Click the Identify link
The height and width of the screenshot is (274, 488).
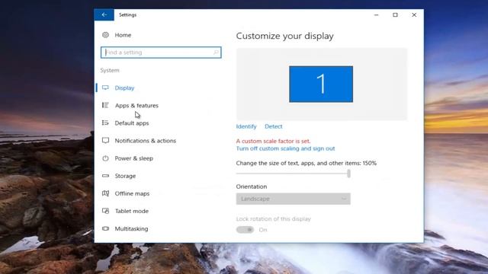246,126
